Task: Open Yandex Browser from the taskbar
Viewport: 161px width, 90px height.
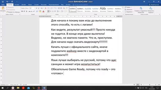Action: (x=13, y=88)
